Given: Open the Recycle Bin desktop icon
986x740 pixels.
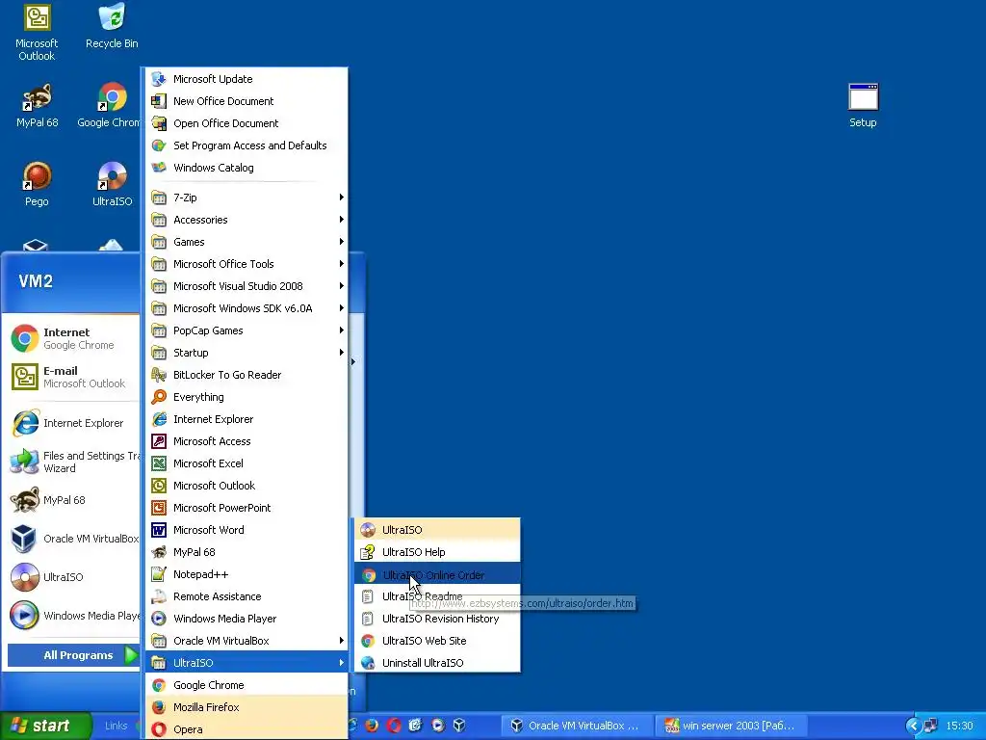Looking at the screenshot, I should tap(112, 26).
